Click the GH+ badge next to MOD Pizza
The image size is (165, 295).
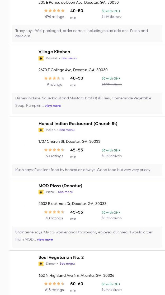41,192
